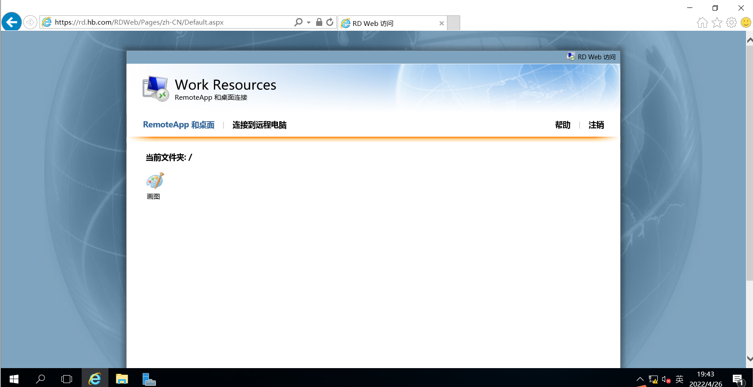
Task: Open browser tools gear menu
Action: (731, 22)
